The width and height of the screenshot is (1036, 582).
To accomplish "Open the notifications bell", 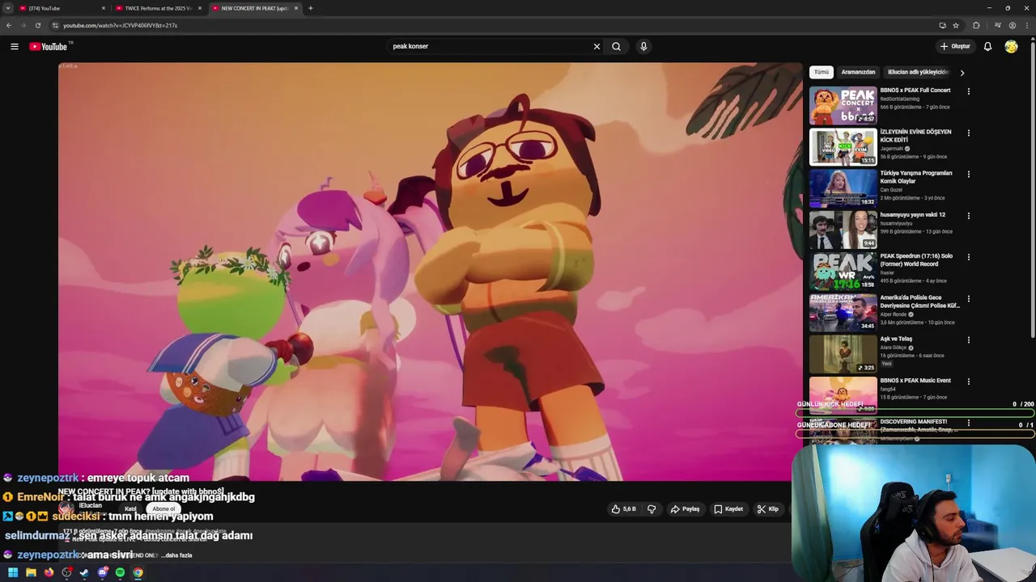I will pos(987,46).
